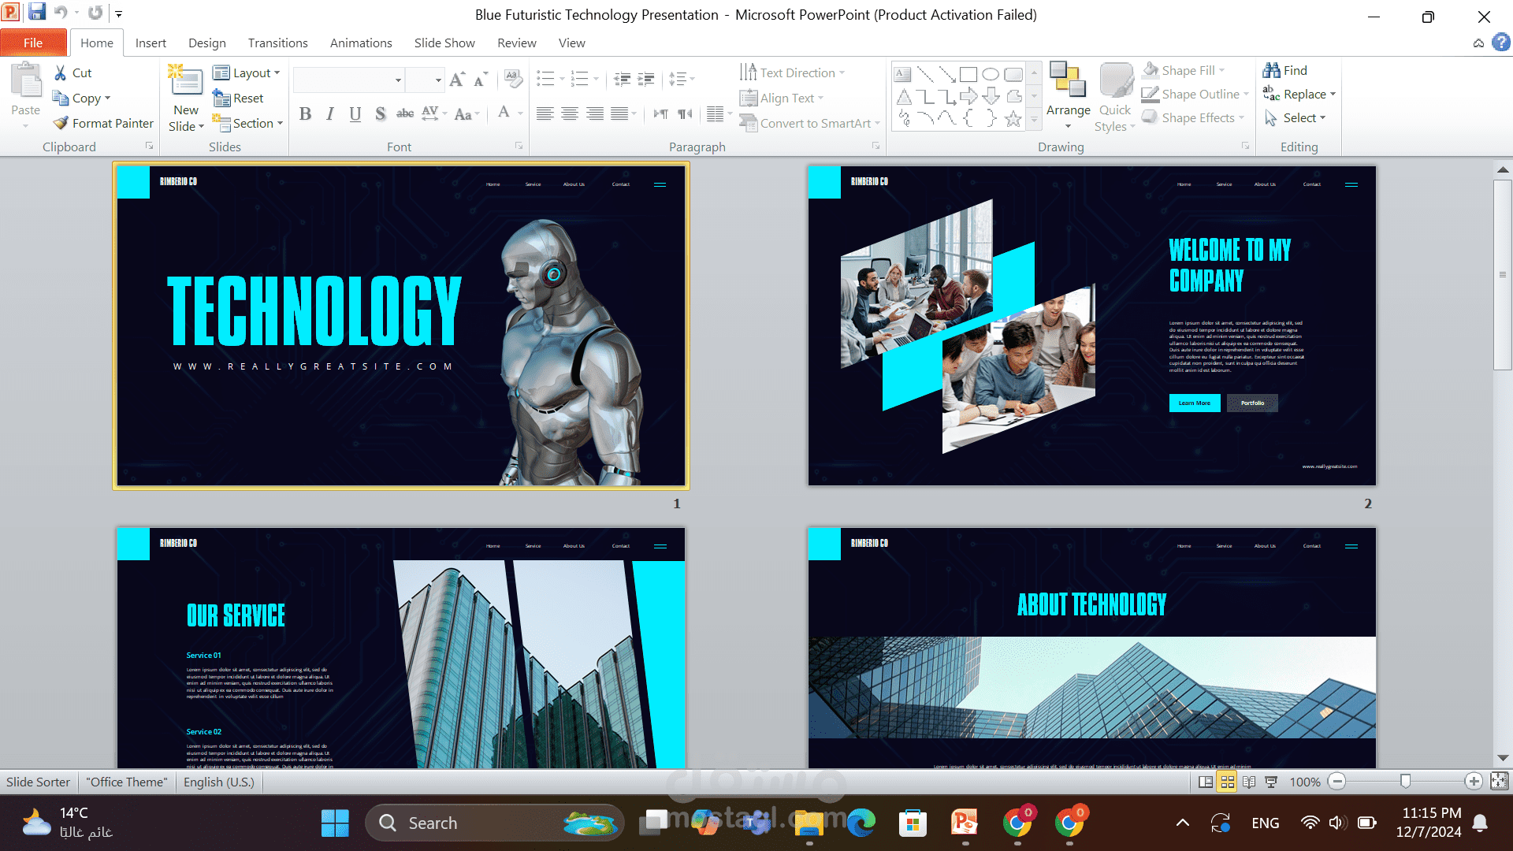
Task: Open the Select dropdown in Editing
Action: pyautogui.click(x=1295, y=117)
